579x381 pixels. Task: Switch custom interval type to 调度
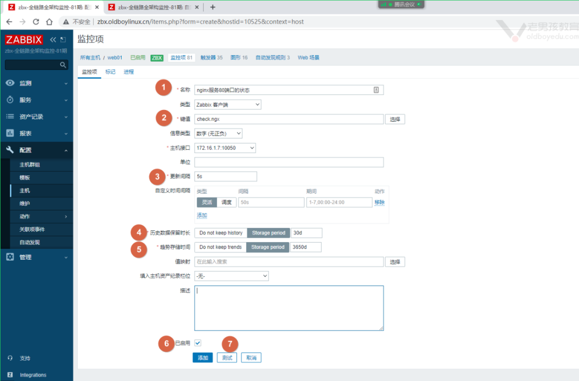(x=226, y=202)
